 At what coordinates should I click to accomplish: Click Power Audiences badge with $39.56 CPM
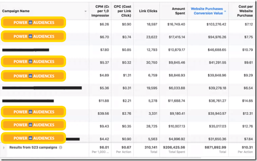[33, 112]
